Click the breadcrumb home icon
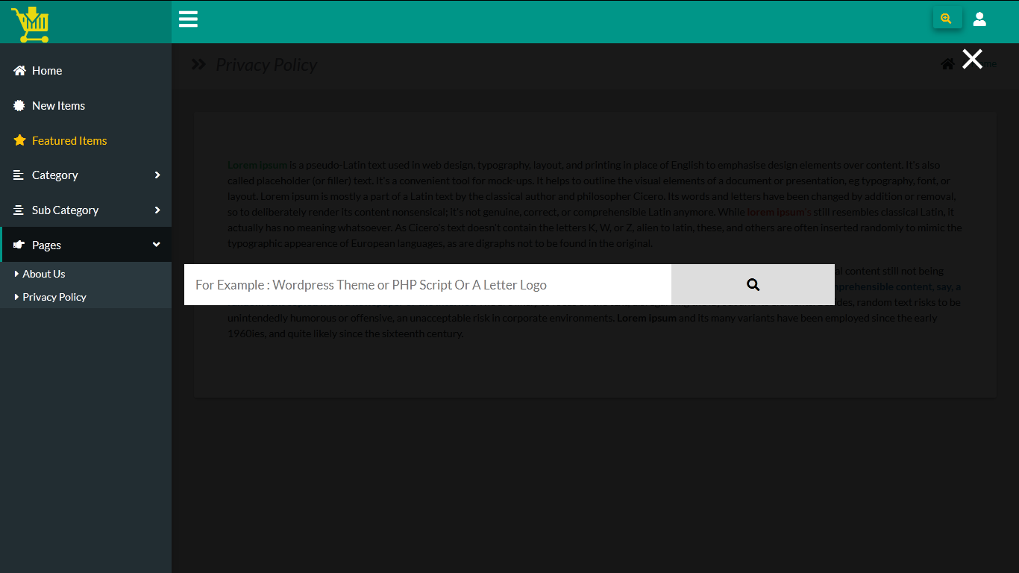 tap(947, 64)
